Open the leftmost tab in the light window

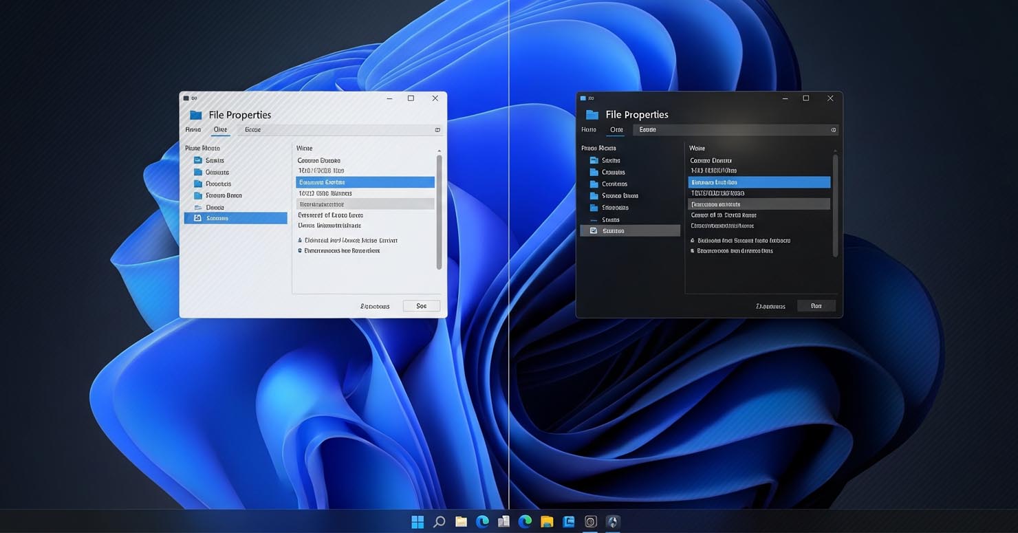coord(193,129)
